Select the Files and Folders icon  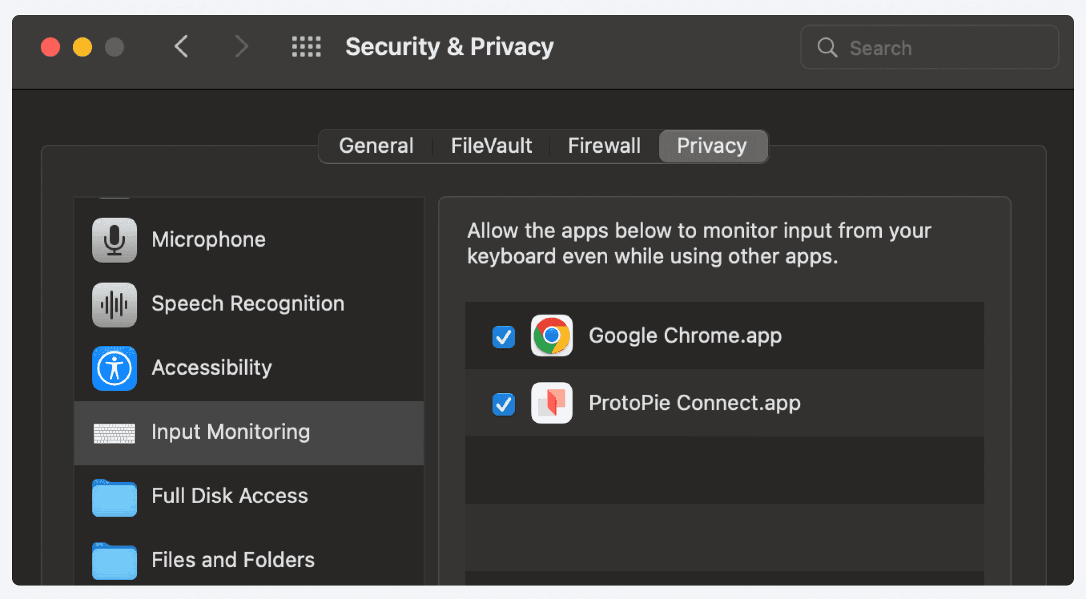point(114,561)
